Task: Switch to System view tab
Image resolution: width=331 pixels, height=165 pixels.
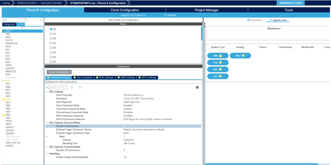Action: coord(278,20)
